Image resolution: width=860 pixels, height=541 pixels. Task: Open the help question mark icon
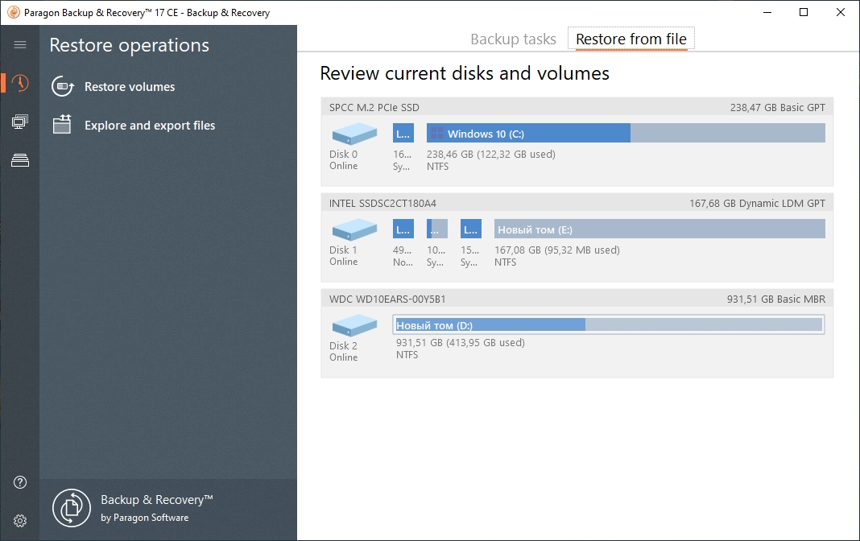point(20,482)
